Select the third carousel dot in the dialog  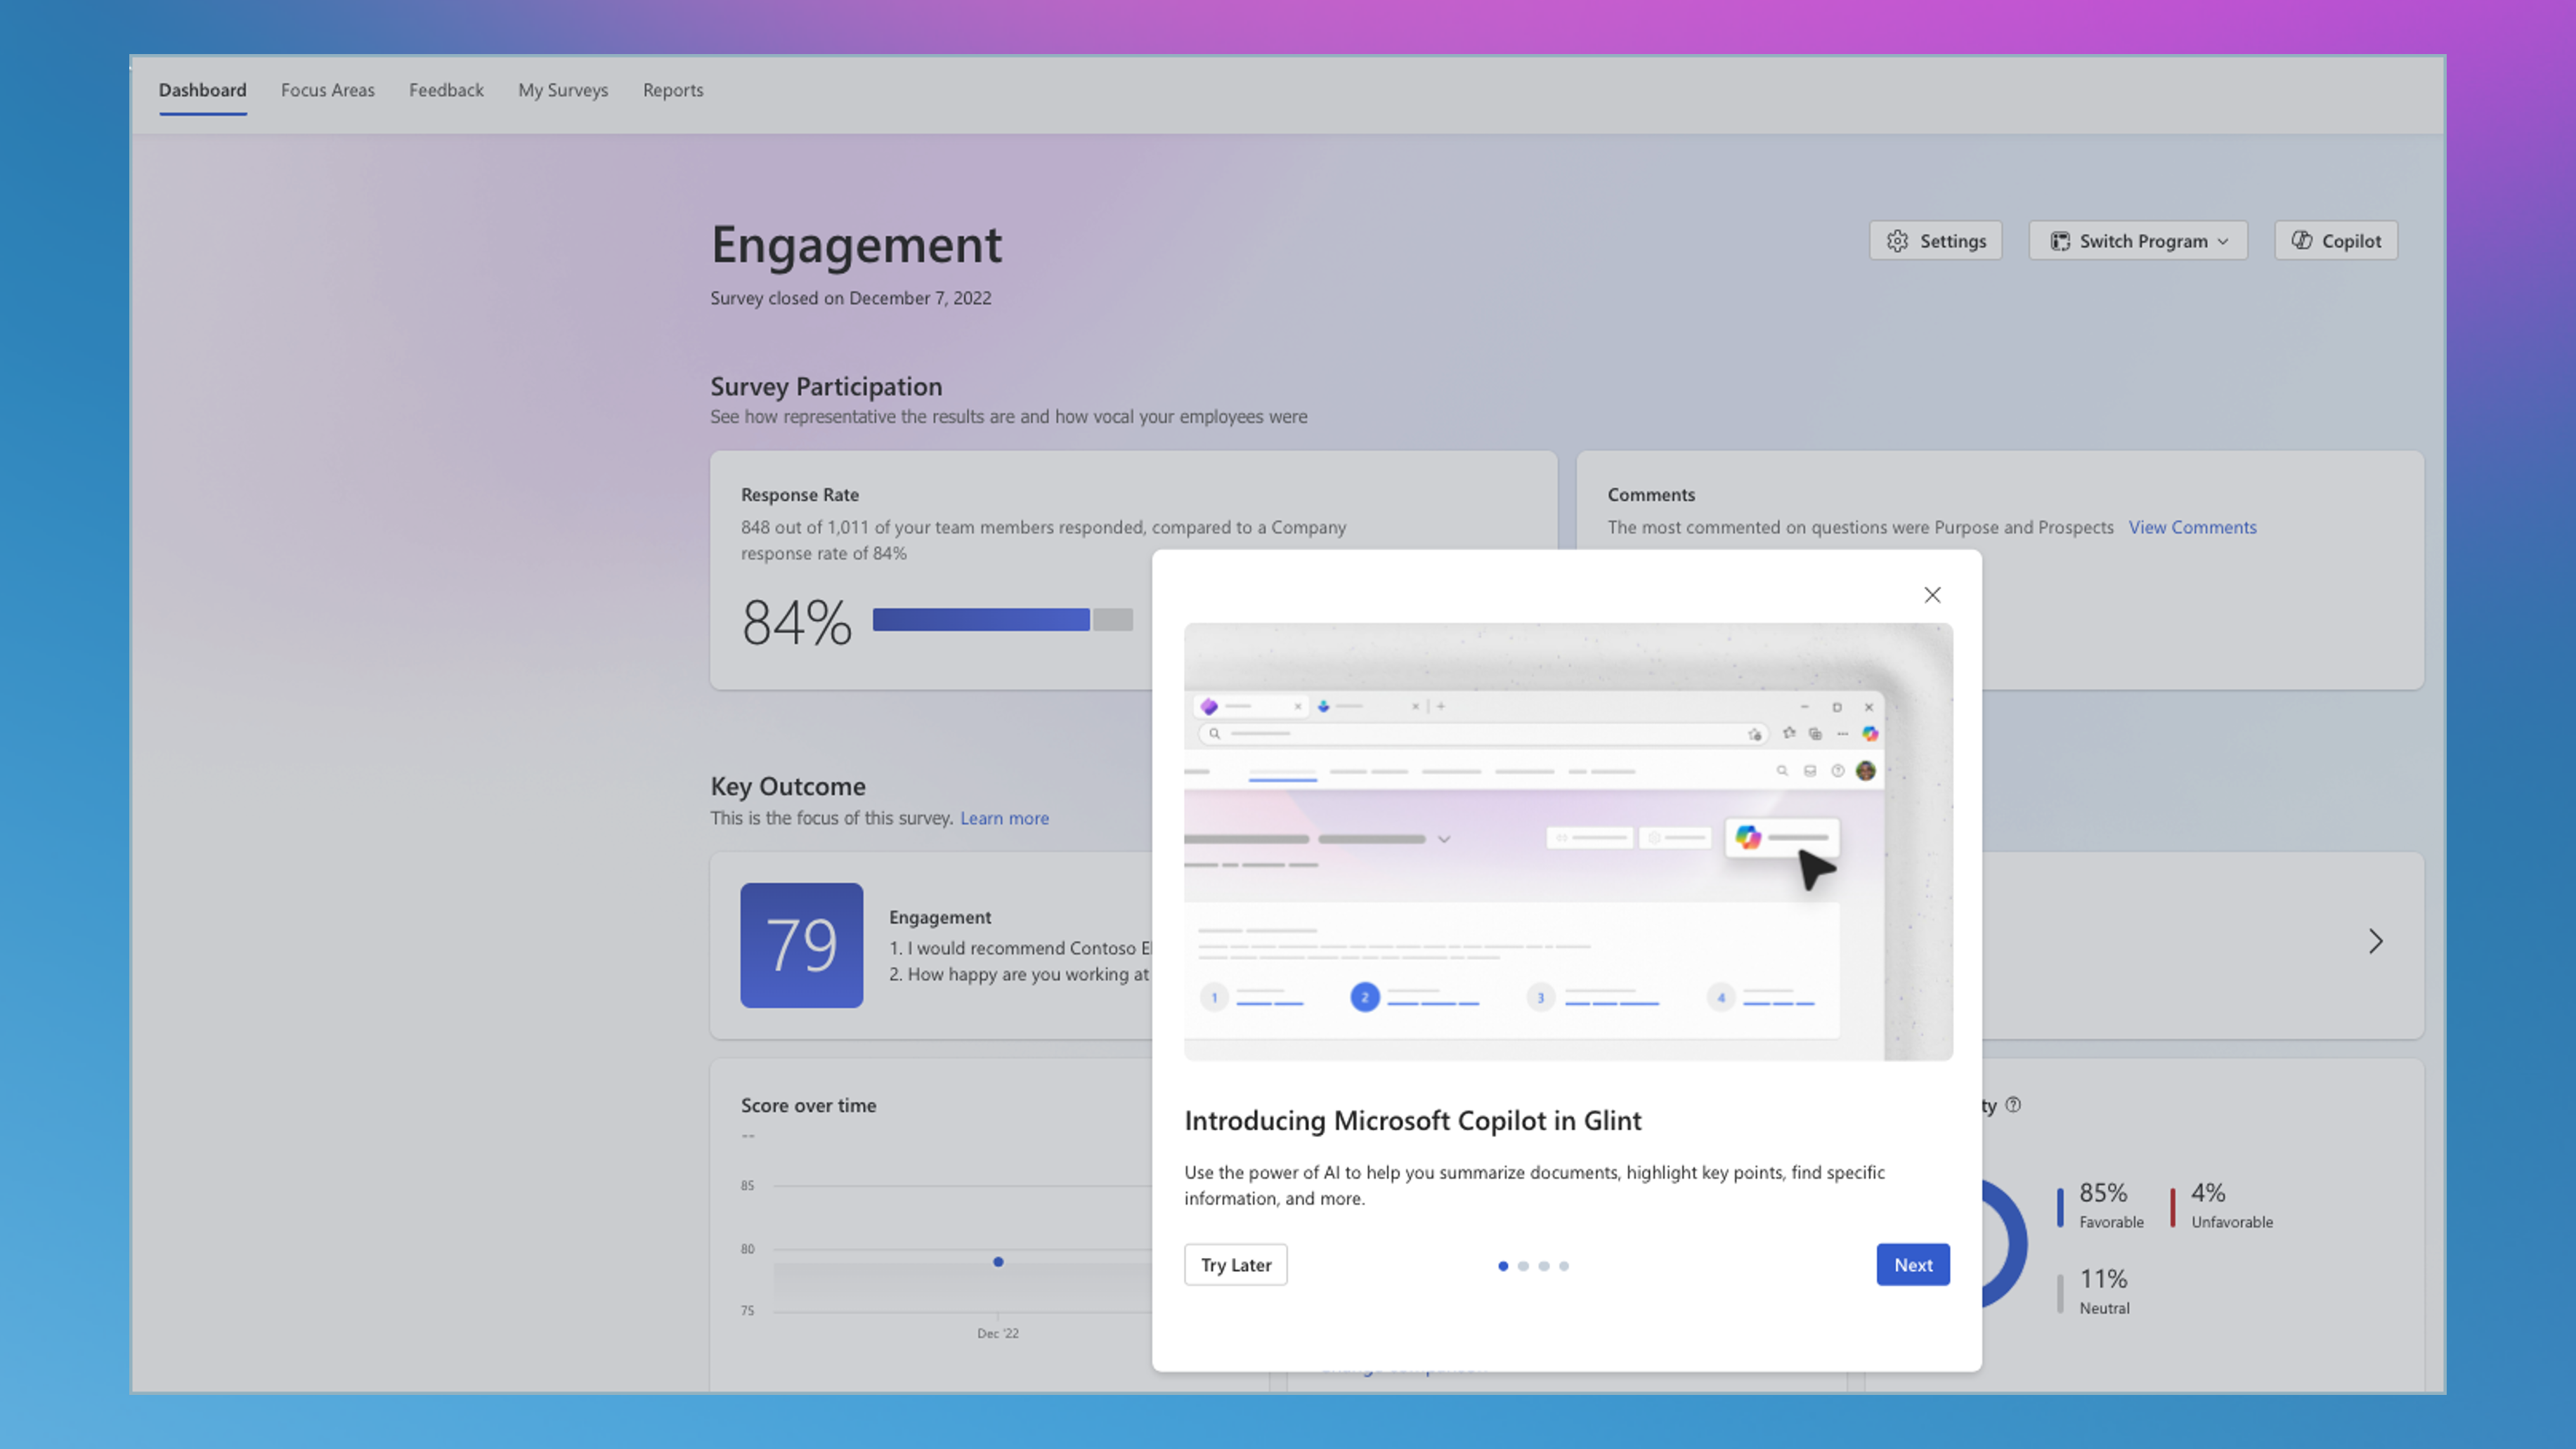1543,1266
